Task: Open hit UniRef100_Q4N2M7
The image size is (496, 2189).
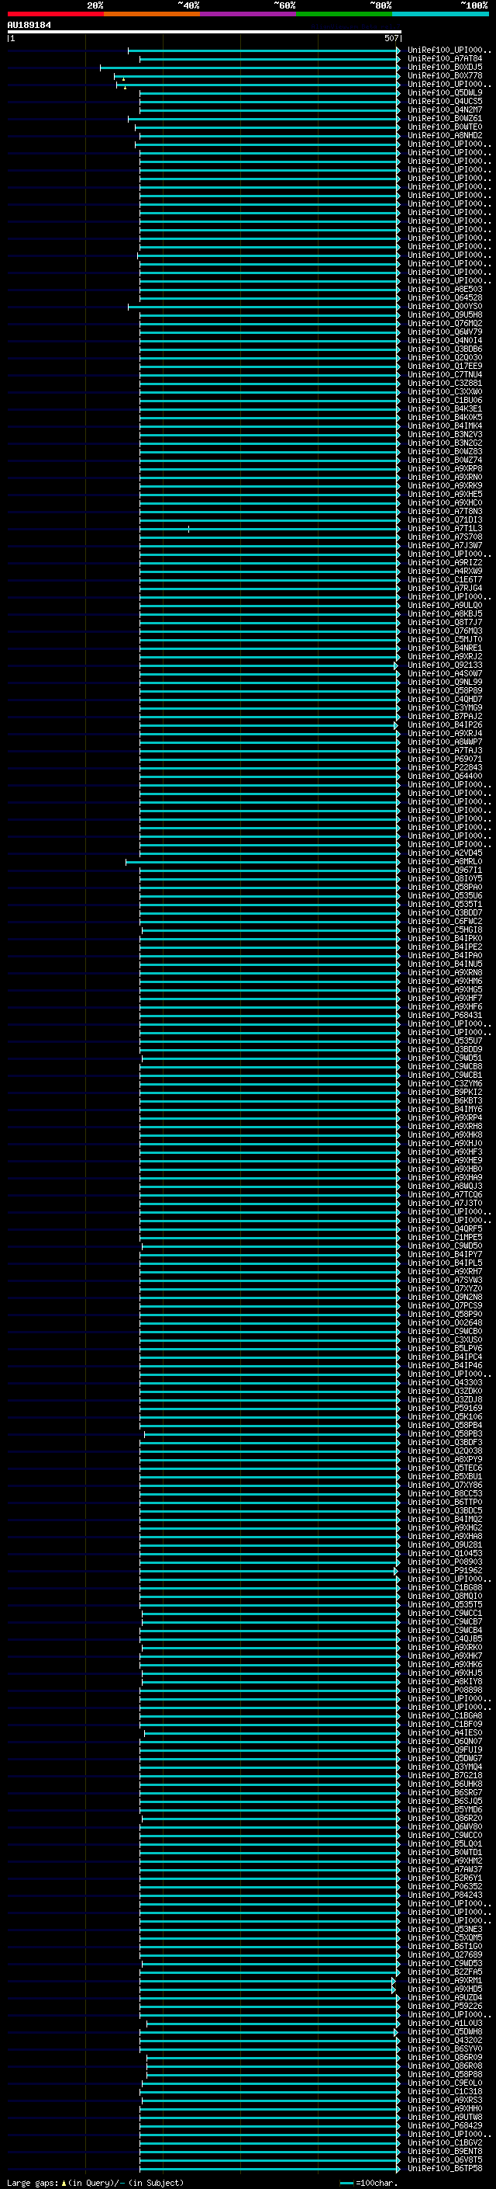Action: click(x=444, y=109)
